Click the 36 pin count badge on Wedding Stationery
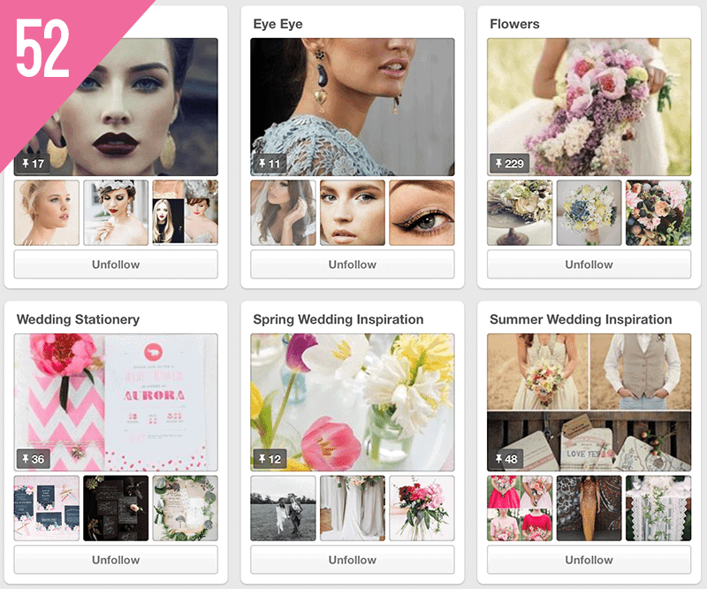The width and height of the screenshot is (707, 589). 33,459
